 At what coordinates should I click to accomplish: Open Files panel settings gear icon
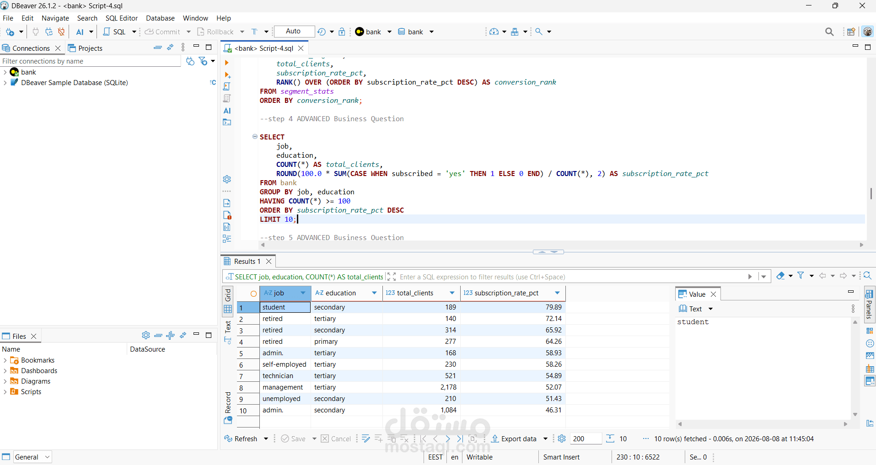[146, 335]
